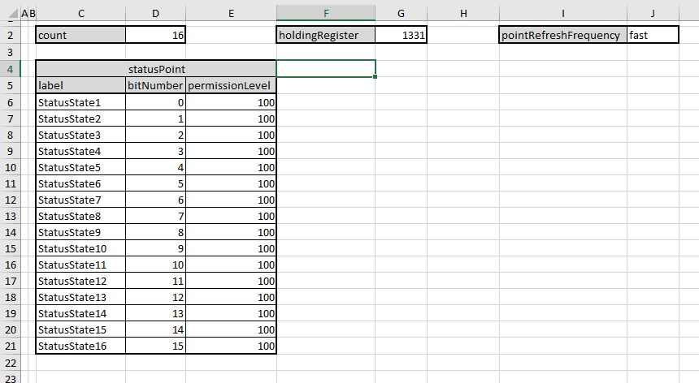Select the StatusState1 label cell

80,102
